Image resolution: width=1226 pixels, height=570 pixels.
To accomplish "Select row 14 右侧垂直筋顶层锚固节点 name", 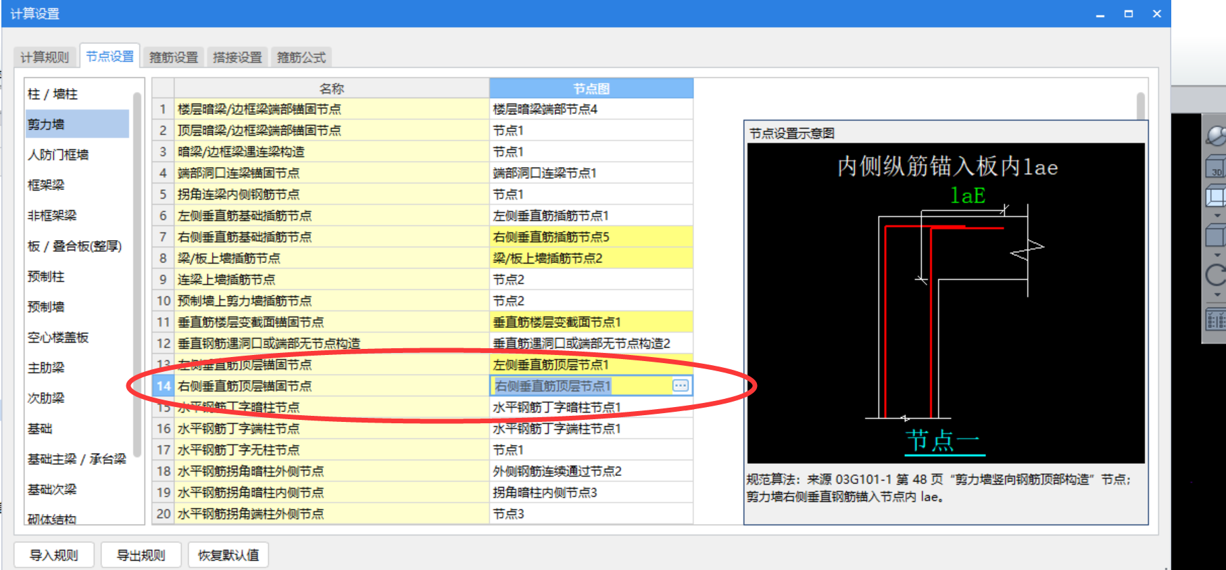I will click(x=332, y=386).
